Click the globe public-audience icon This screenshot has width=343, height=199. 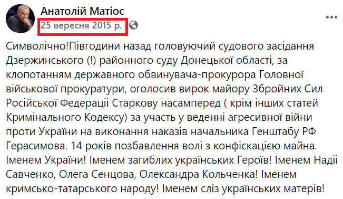[133, 25]
